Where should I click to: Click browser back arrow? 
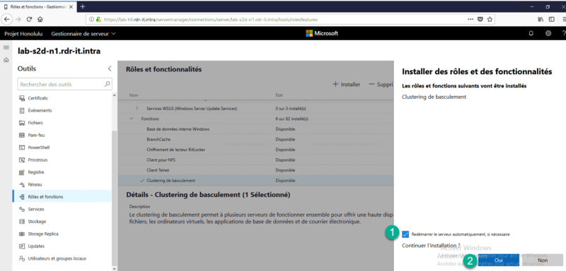coord(7,20)
